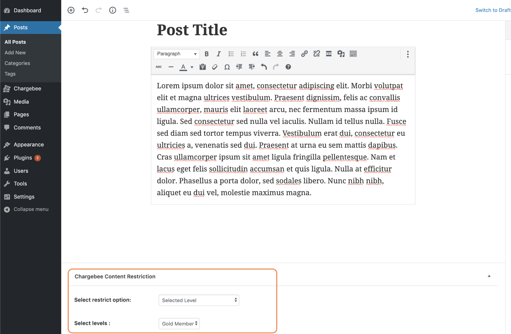The height and width of the screenshot is (334, 511).
Task: Click Switch to Draft link
Action: [493, 10]
